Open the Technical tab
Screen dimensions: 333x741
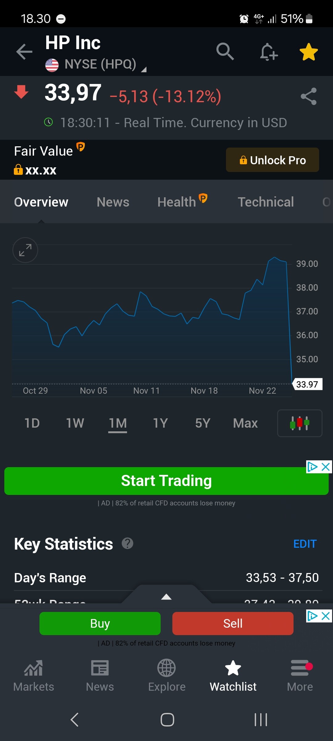(266, 202)
